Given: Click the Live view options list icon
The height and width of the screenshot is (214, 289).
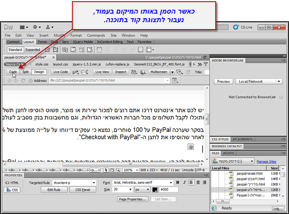Looking at the screenshot, I should click(175, 81).
